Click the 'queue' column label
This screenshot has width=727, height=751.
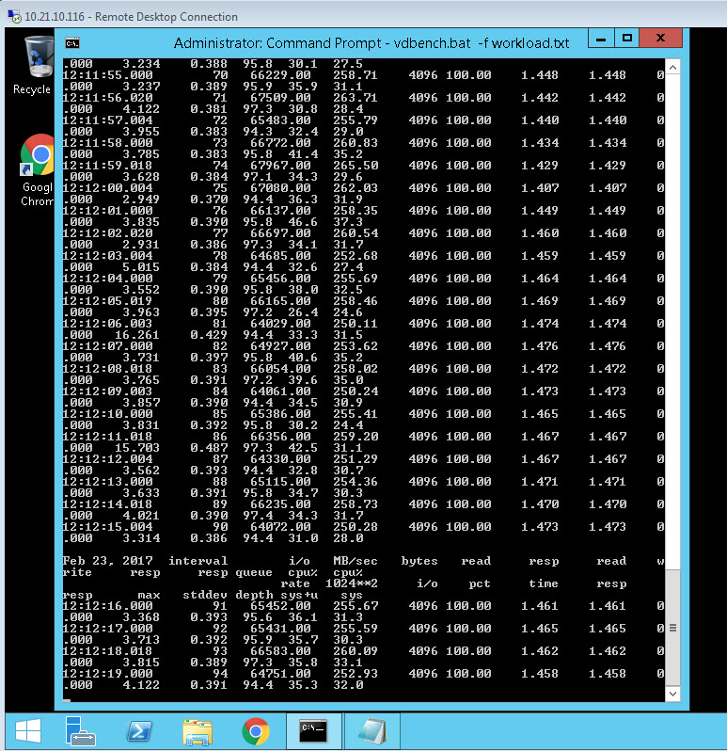254,572
